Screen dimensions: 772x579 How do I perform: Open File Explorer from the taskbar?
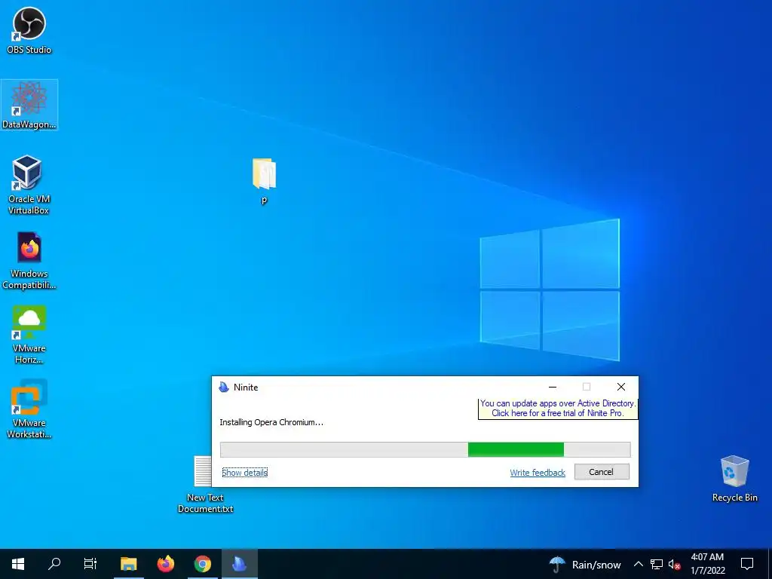tap(128, 564)
